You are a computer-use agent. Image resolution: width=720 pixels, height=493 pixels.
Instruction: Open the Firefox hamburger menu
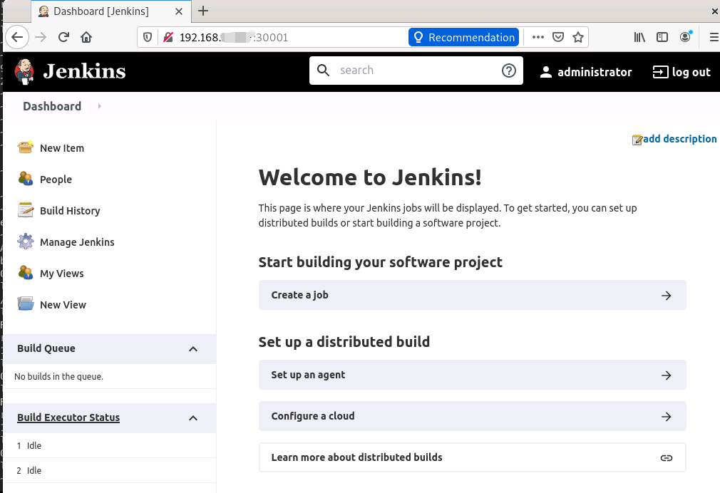click(714, 37)
